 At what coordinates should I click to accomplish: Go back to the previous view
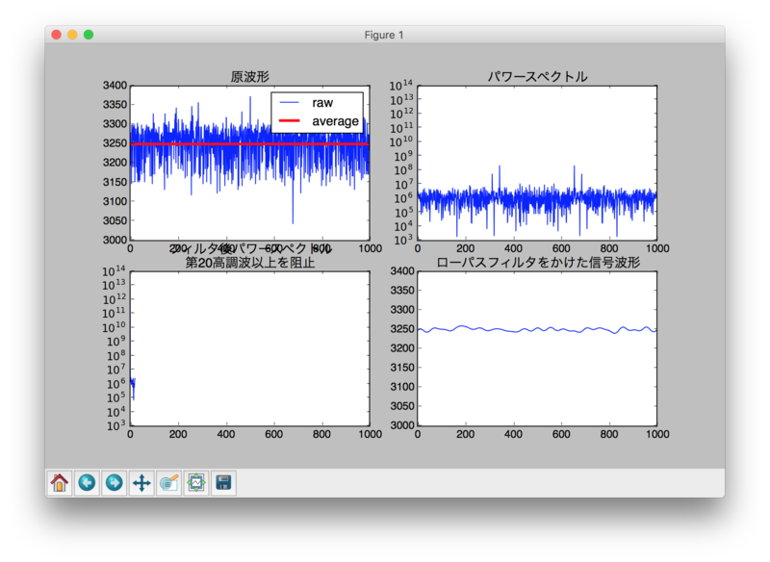pyautogui.click(x=87, y=483)
